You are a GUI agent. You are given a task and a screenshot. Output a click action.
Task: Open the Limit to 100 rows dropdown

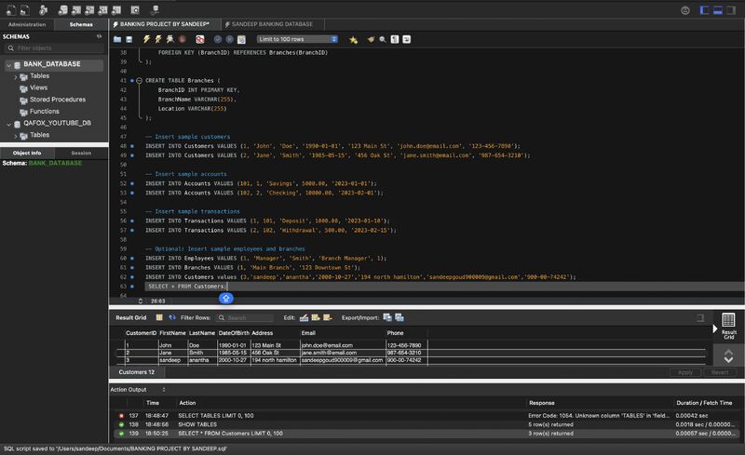pos(297,40)
